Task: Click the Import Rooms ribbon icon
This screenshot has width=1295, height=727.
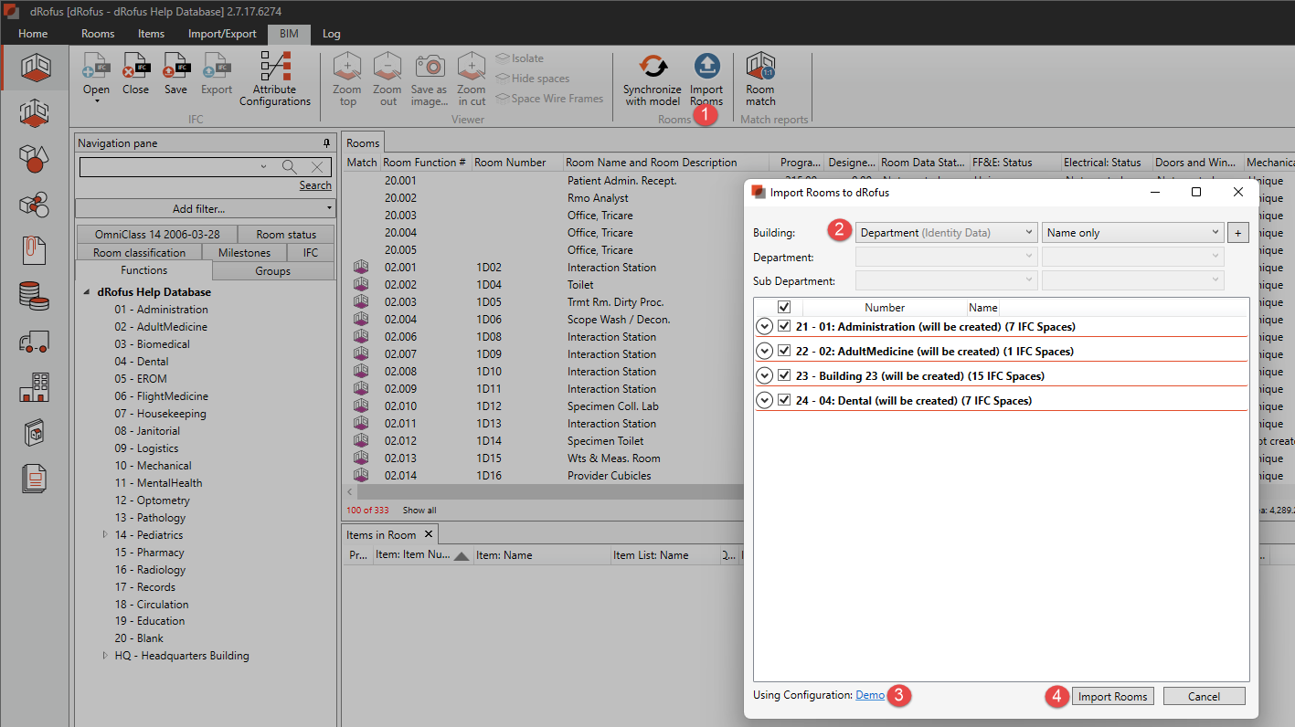Action: [x=706, y=68]
